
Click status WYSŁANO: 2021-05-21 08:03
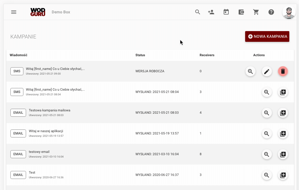tap(157, 113)
